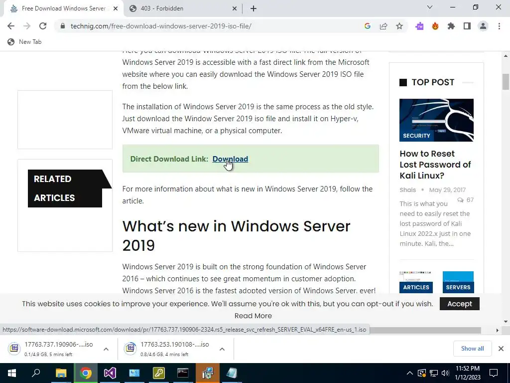Open How to Reset Lost Password article
This screenshot has height=383, width=510.
tap(435, 165)
